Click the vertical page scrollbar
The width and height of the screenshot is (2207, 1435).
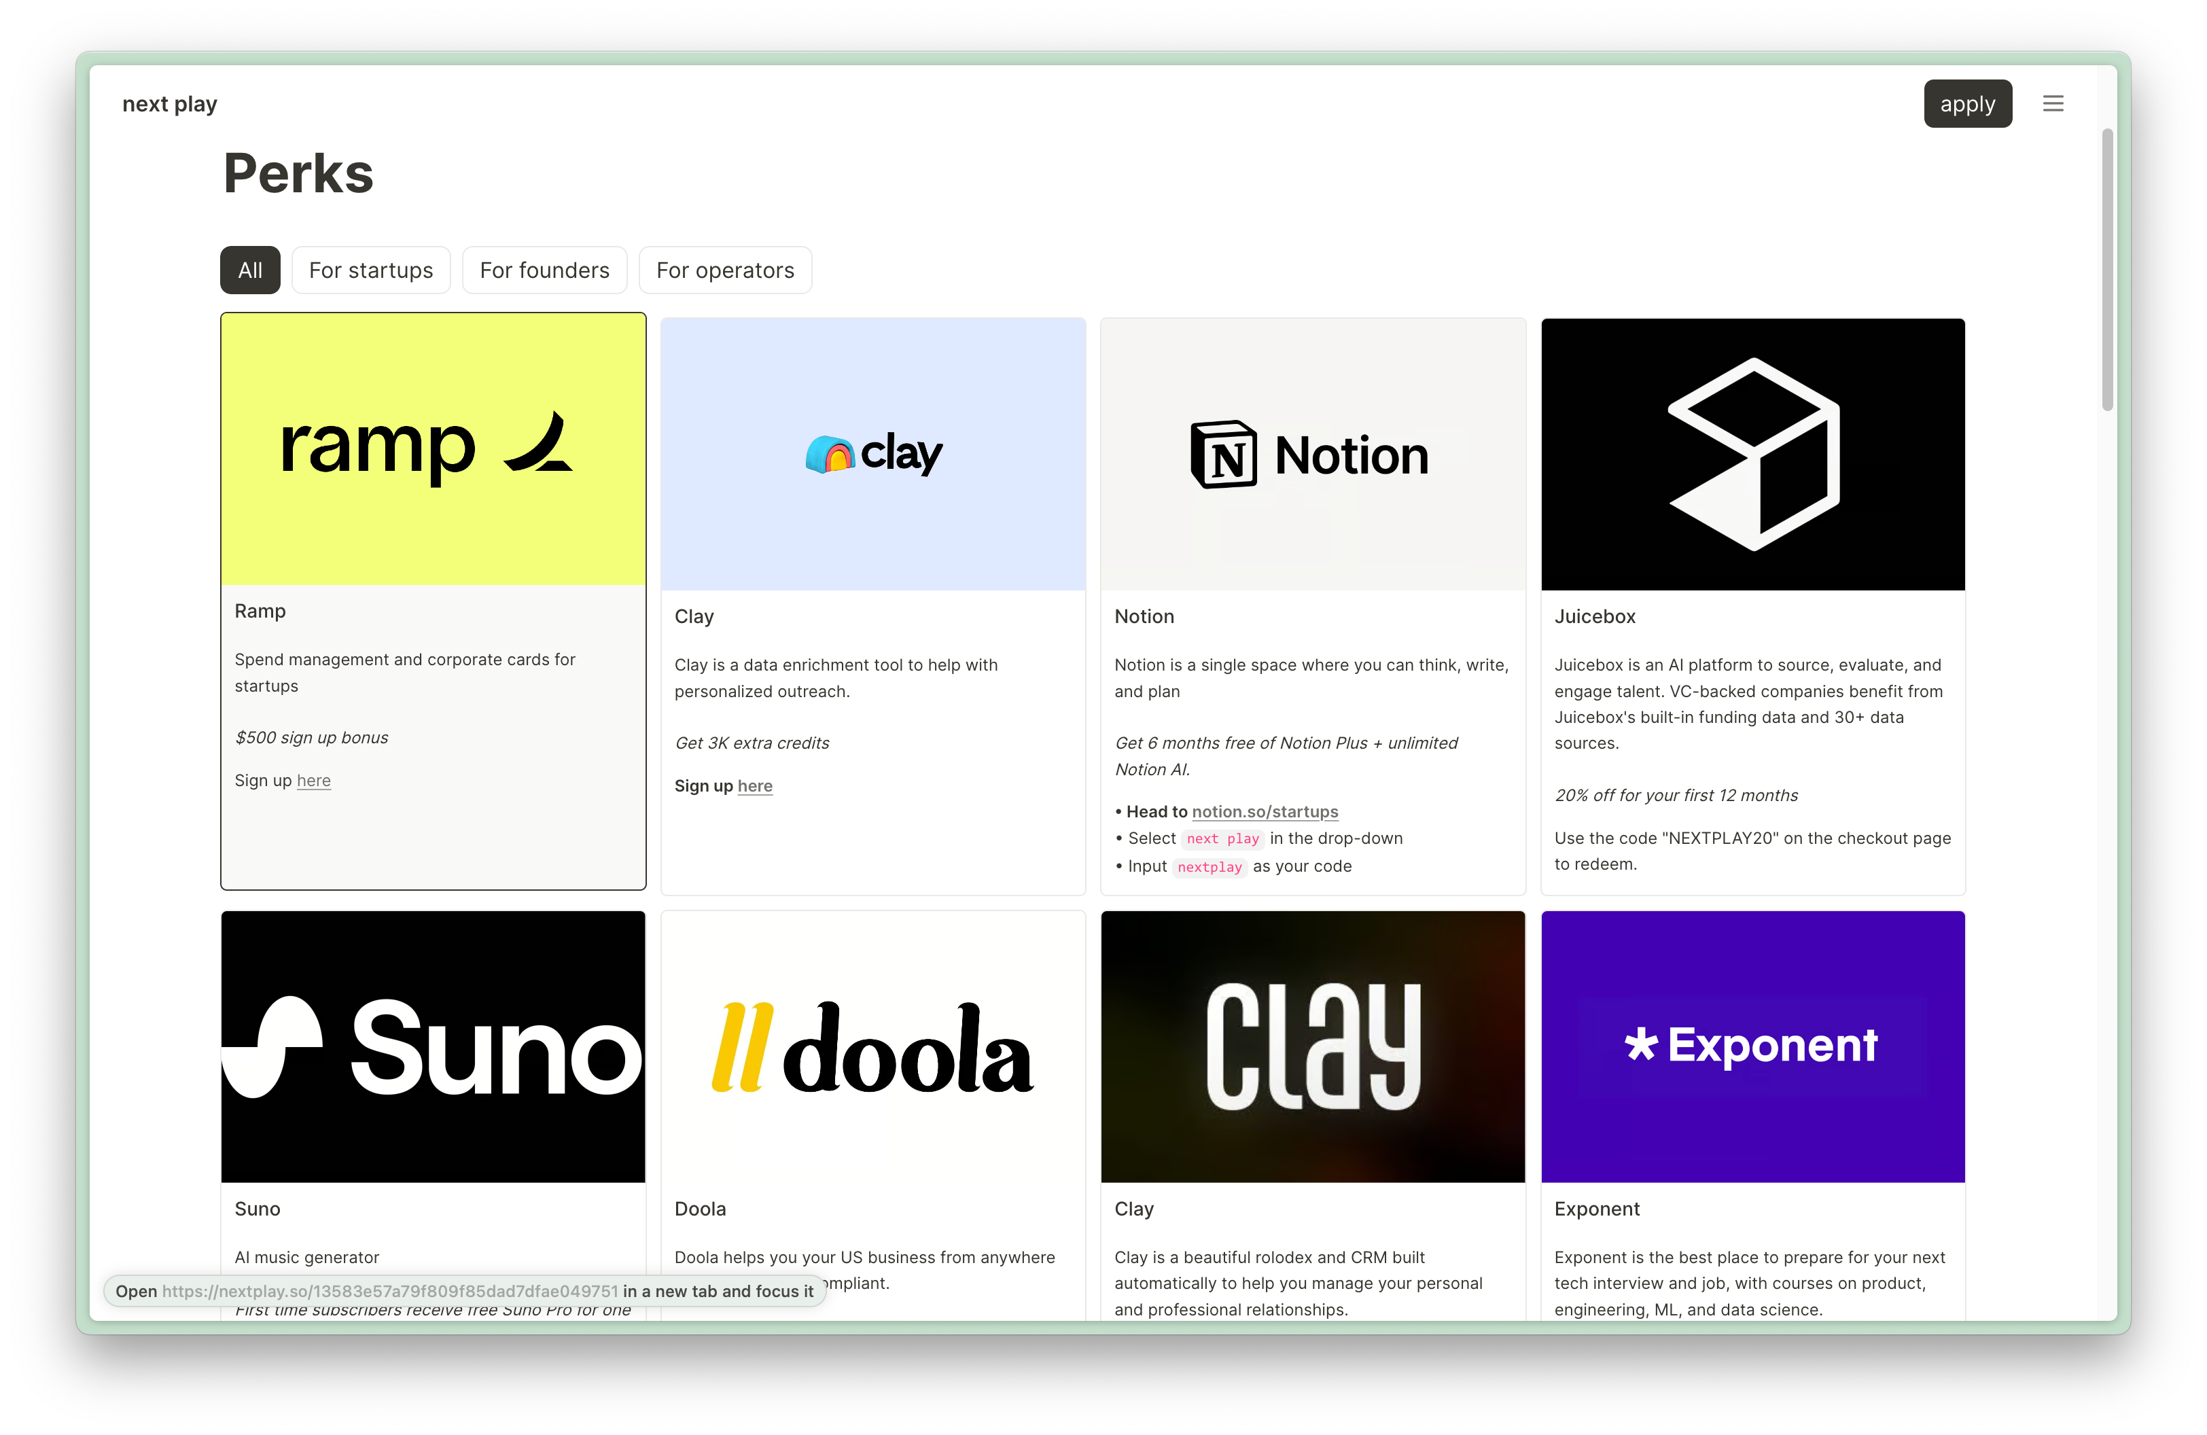pyautogui.click(x=2107, y=269)
